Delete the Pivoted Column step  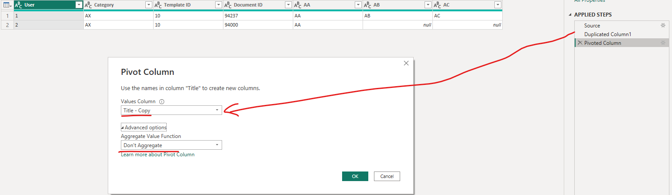[x=579, y=43]
